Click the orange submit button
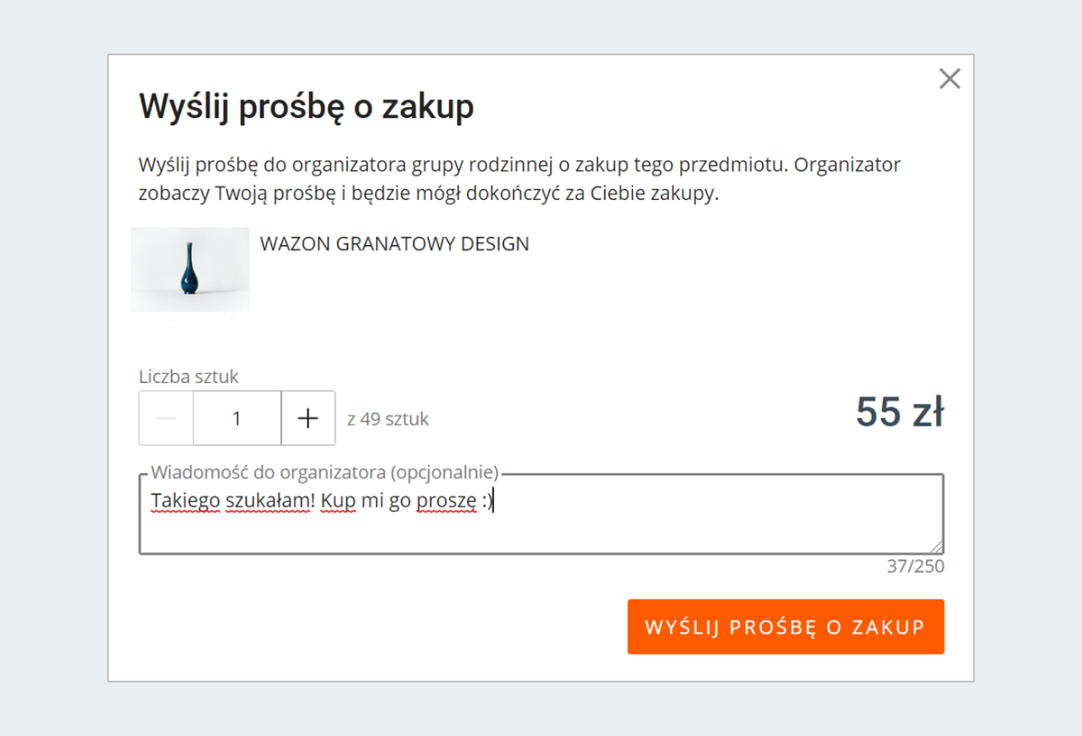The image size is (1082, 736). click(x=785, y=626)
